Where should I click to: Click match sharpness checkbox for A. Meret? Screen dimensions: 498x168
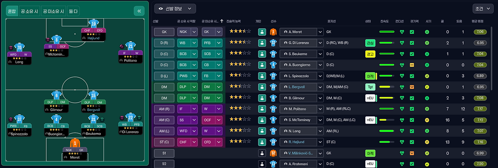(x=412, y=32)
